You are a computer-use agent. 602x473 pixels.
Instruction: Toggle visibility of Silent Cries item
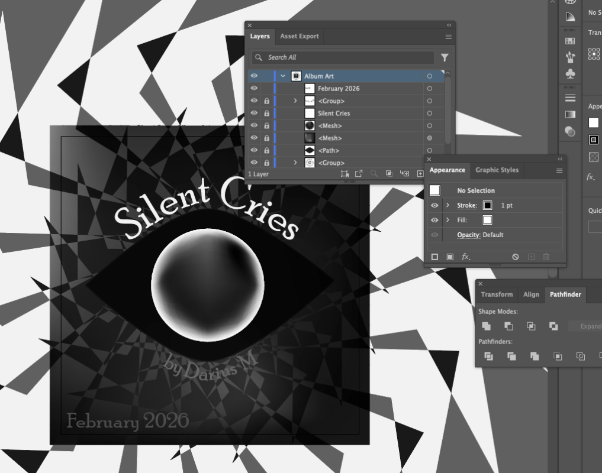254,113
